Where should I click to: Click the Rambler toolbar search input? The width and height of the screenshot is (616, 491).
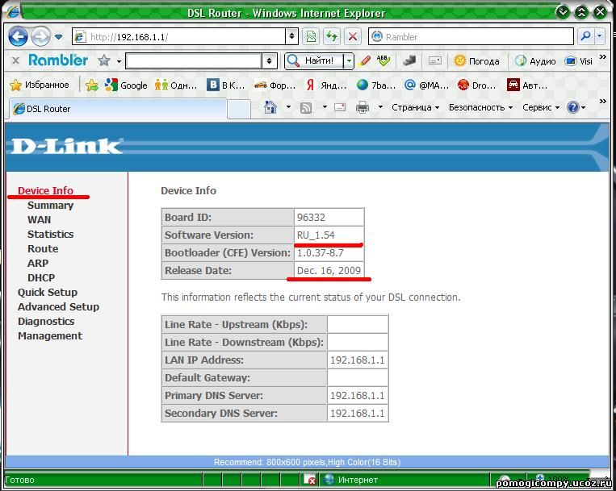point(194,61)
